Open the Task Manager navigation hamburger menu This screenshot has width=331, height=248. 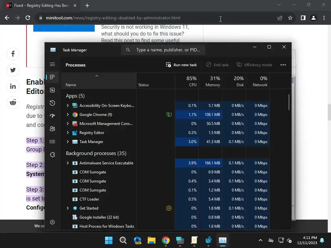point(52,64)
